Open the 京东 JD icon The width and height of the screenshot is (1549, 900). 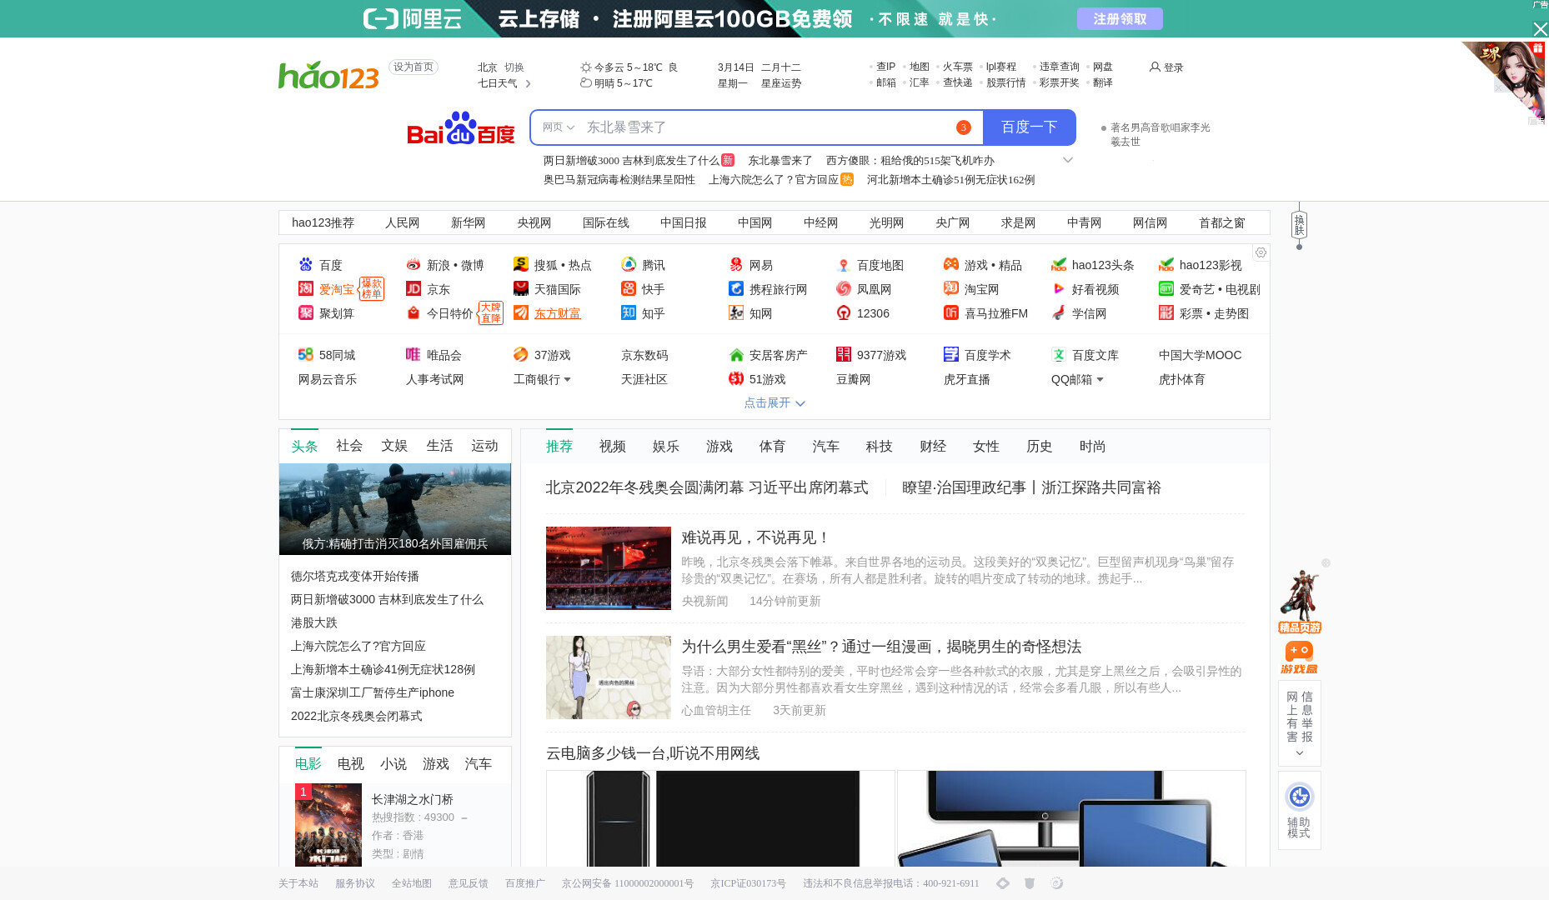point(414,289)
